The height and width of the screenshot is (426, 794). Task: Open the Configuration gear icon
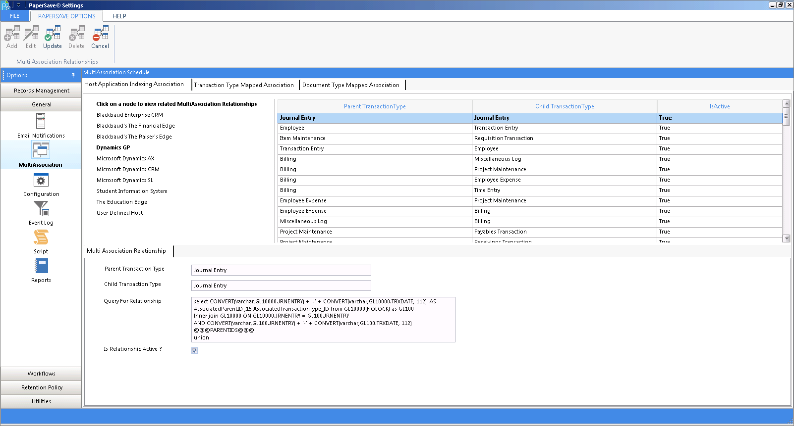click(x=41, y=180)
